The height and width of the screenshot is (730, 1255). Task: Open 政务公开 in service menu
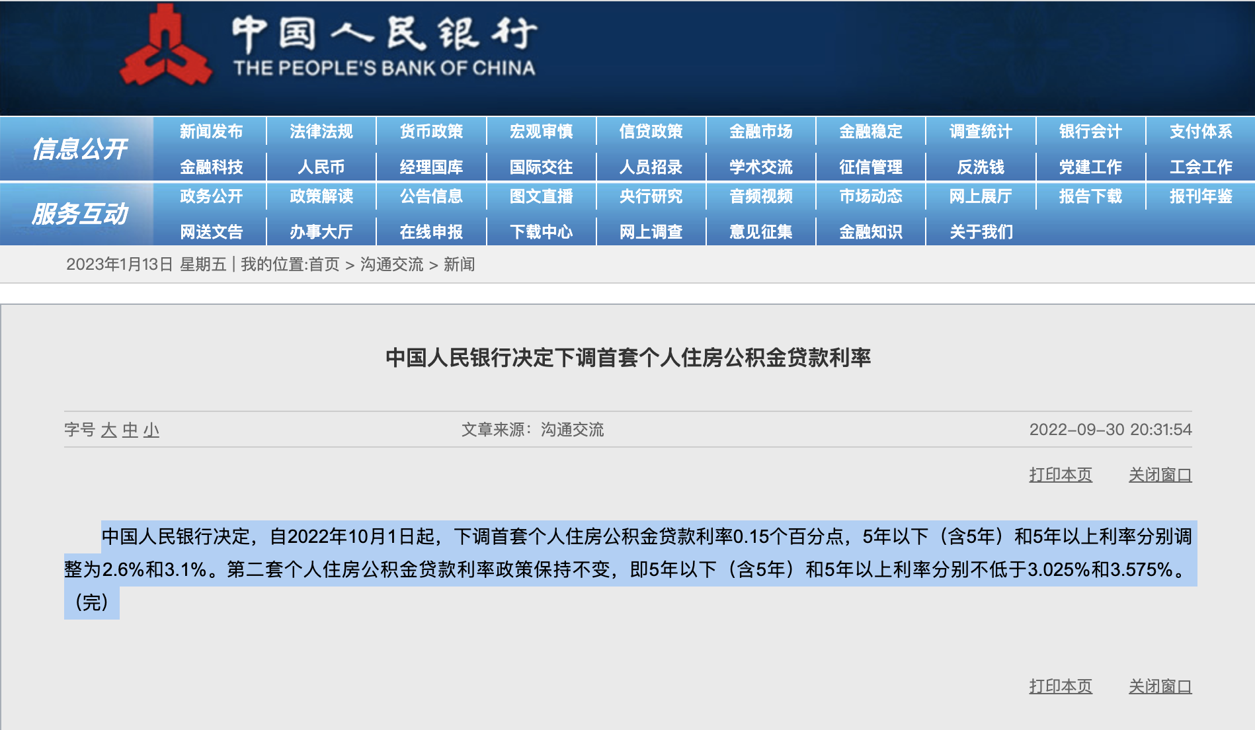click(212, 196)
